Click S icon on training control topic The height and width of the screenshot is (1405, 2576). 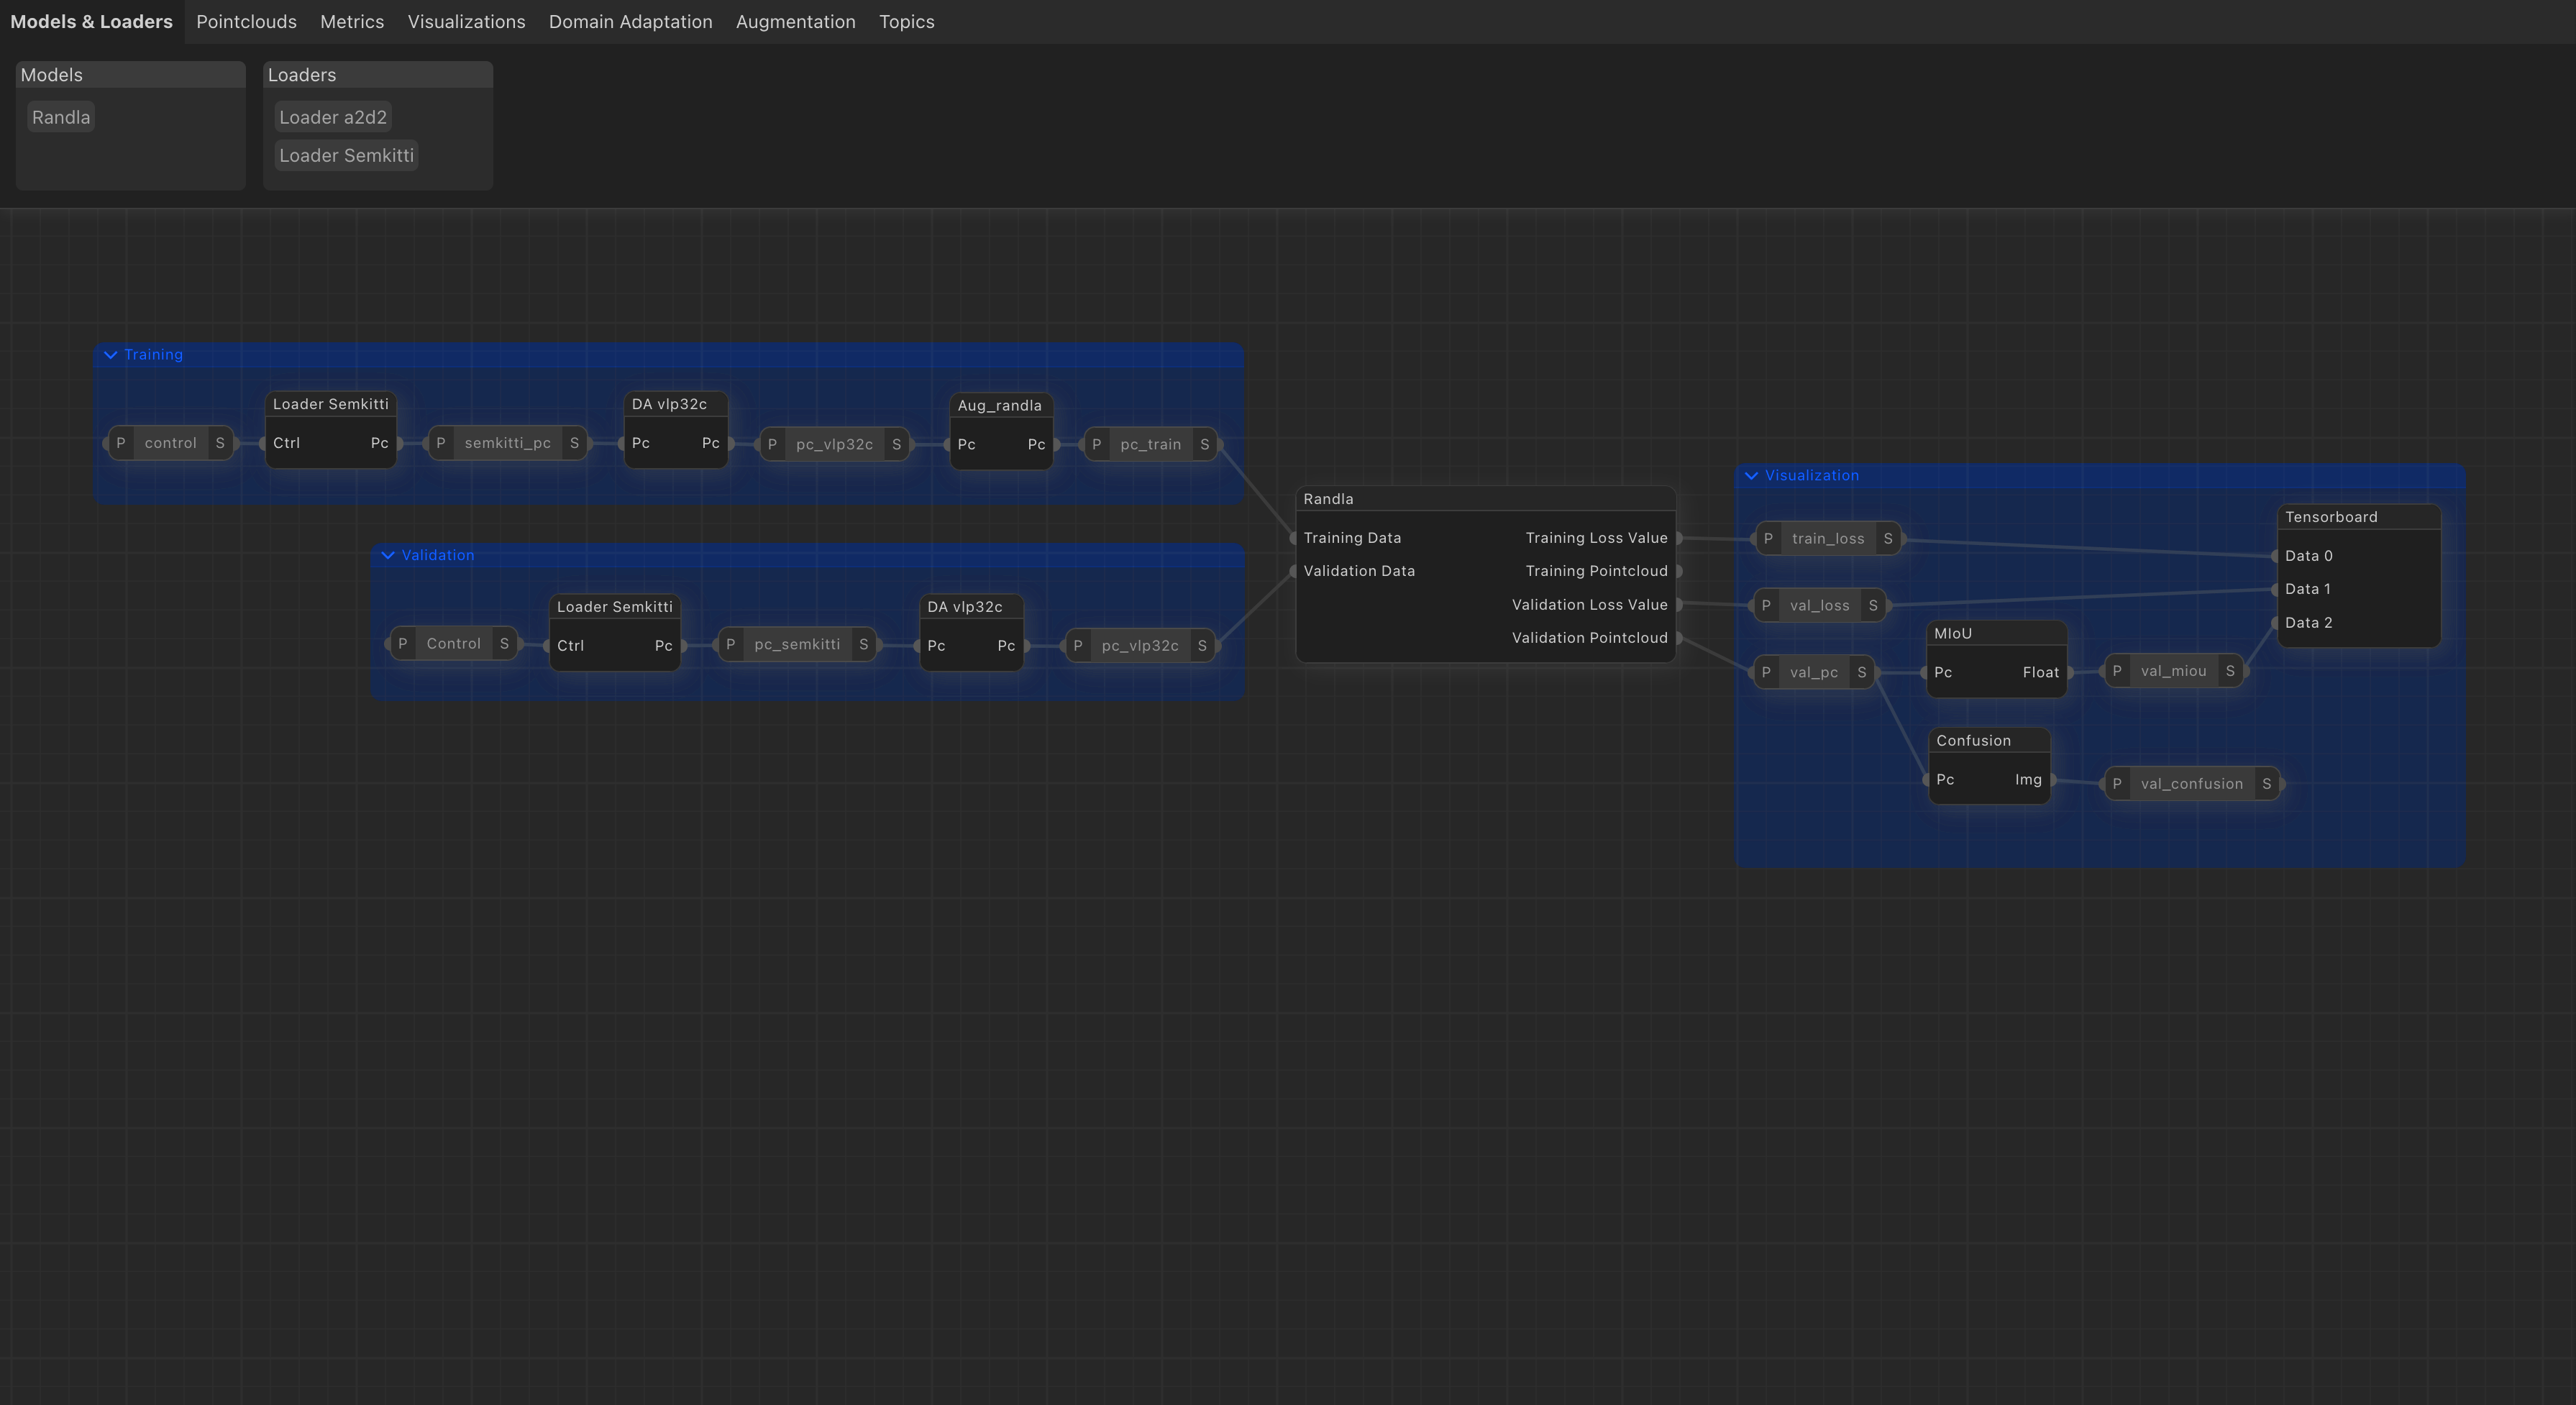tap(220, 443)
